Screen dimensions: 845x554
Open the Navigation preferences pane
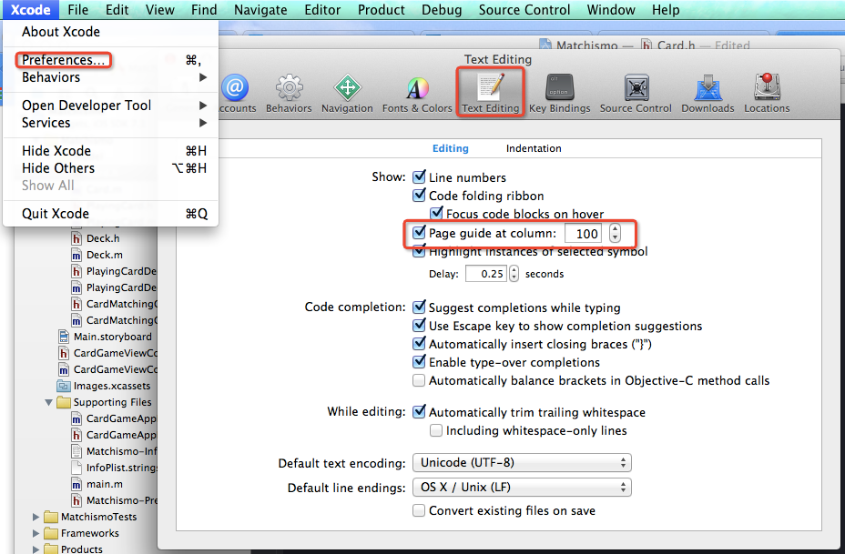(347, 93)
